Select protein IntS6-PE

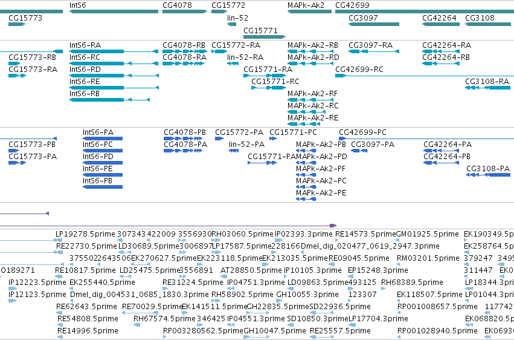point(103,175)
